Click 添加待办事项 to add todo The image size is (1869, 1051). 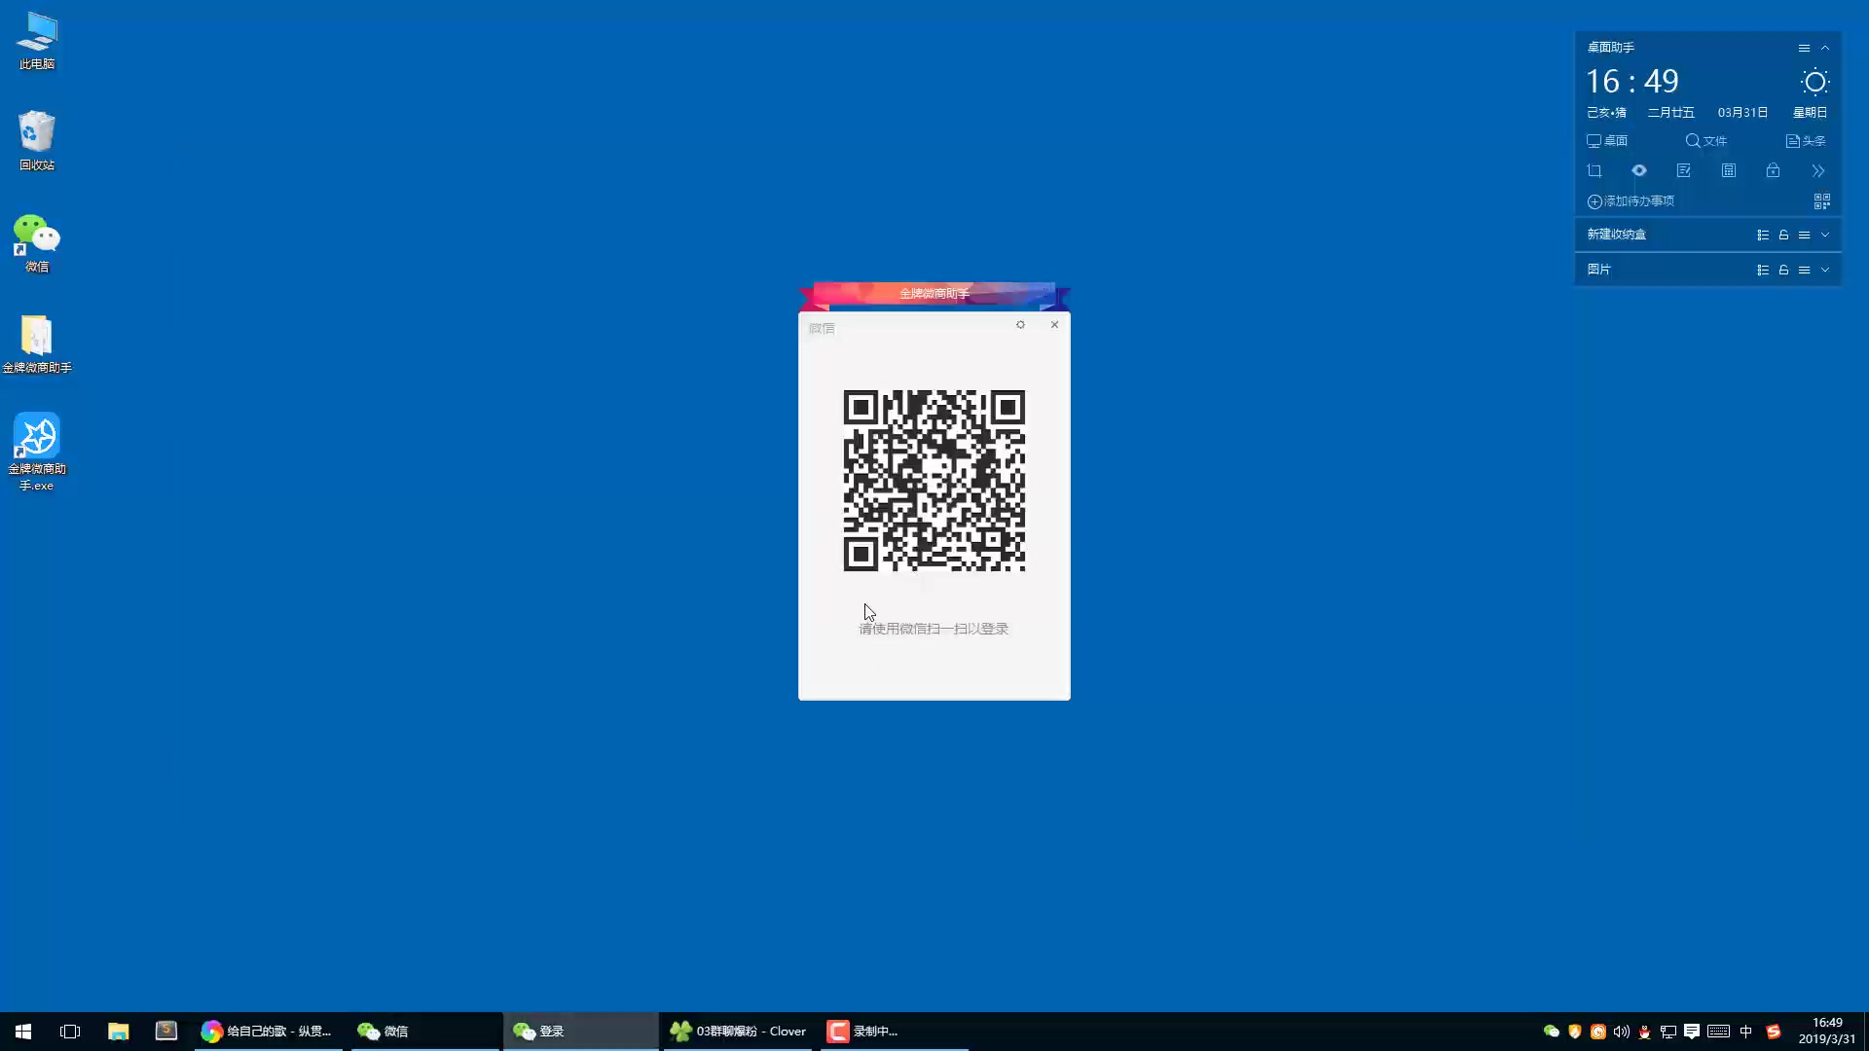[1631, 201]
